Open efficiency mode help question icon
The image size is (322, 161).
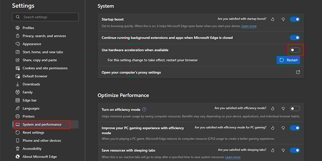click(x=144, y=109)
